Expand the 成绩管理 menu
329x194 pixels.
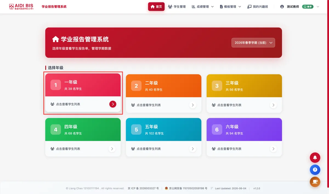point(203,7)
